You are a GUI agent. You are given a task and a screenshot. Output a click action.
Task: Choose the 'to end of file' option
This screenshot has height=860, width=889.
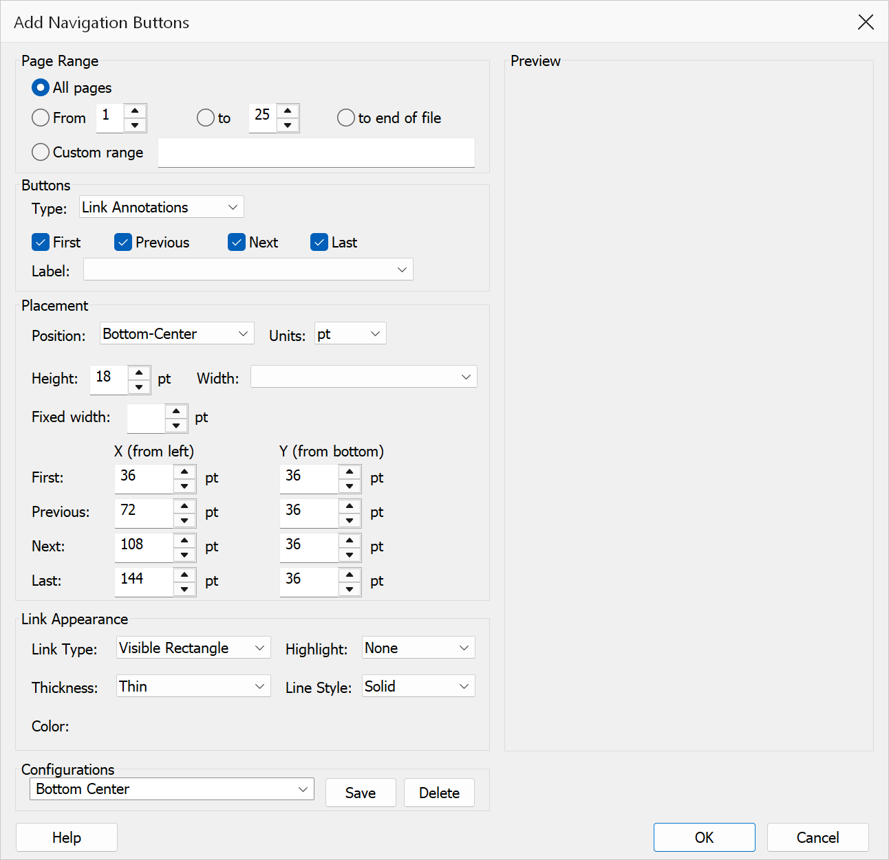tap(346, 118)
